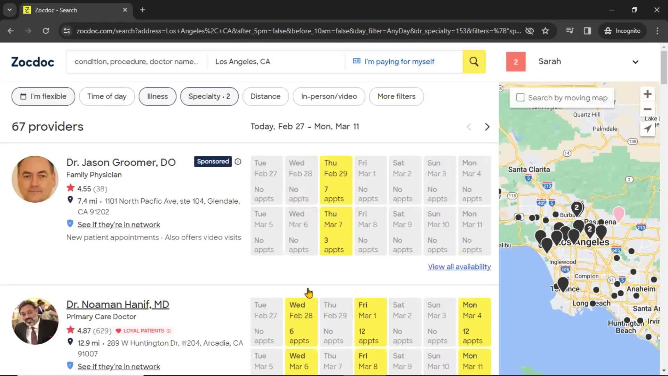Select Dr. Hanif's Fri Mar 1 12 appts
This screenshot has width=668, height=376.
[x=371, y=322]
